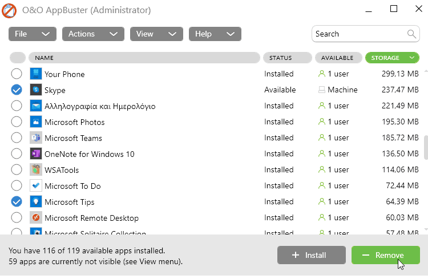Click the Microsoft Photos app icon
This screenshot has width=428, height=279.
pos(36,122)
